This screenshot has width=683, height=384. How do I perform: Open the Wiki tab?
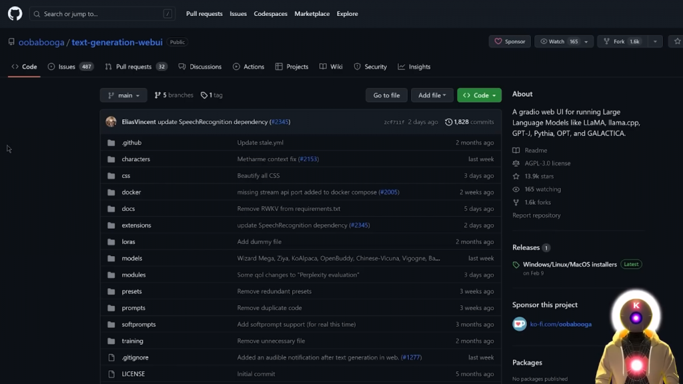tap(331, 67)
